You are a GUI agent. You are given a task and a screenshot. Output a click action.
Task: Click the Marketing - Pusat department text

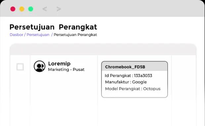[x=66, y=70]
